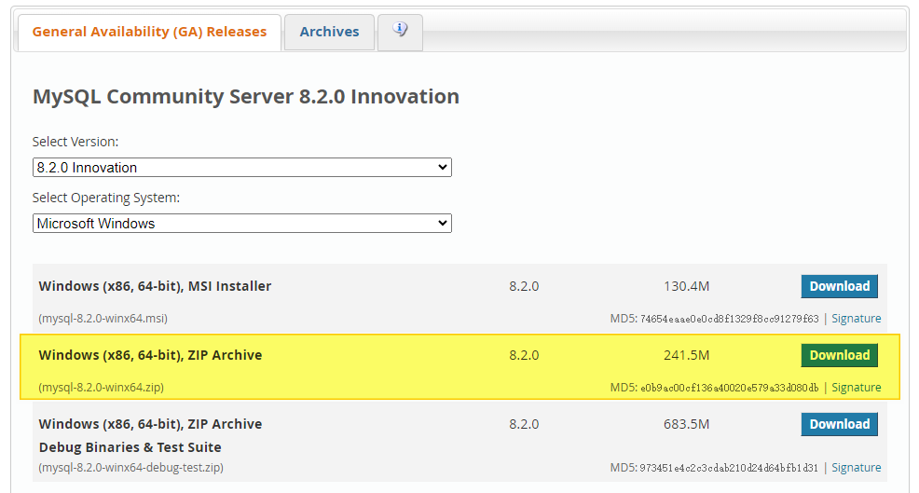Open the Select Operating System dropdown
The image size is (919, 493).
click(x=242, y=224)
